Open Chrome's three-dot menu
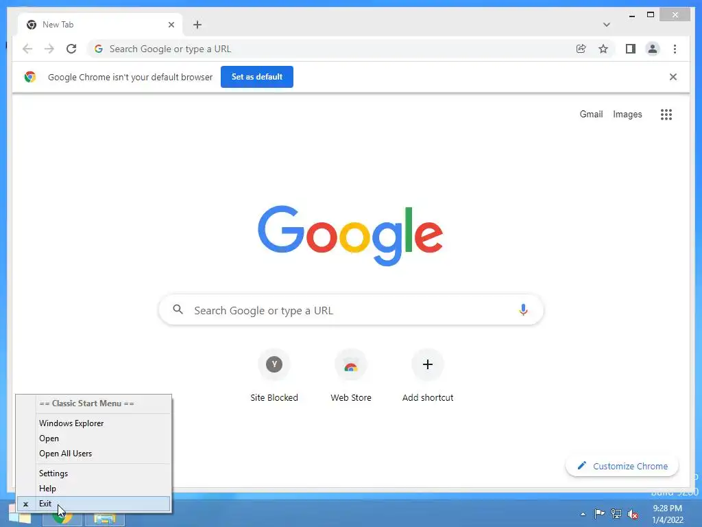The height and width of the screenshot is (527, 702). coord(675,49)
